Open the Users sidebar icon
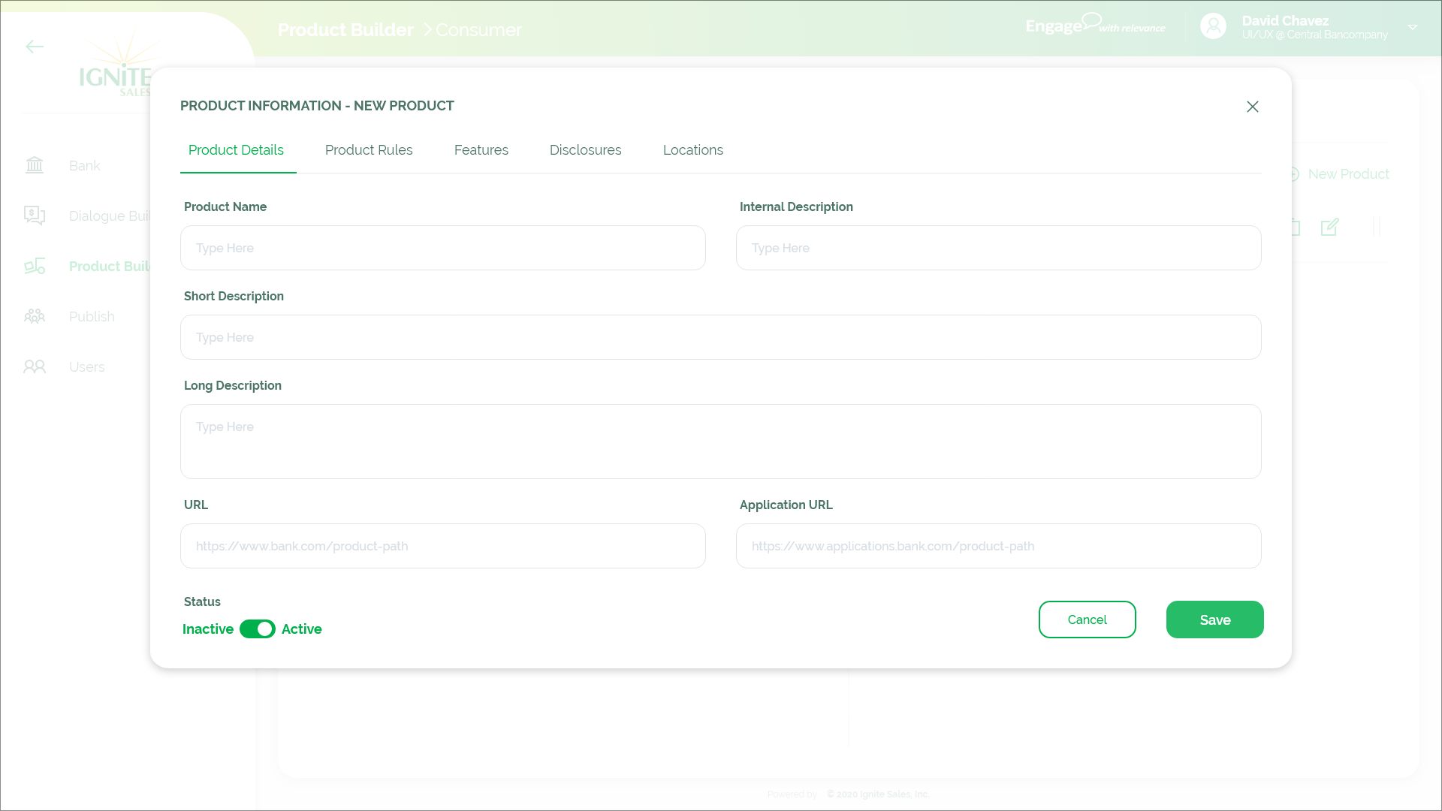Image resolution: width=1442 pixels, height=811 pixels. coord(35,366)
